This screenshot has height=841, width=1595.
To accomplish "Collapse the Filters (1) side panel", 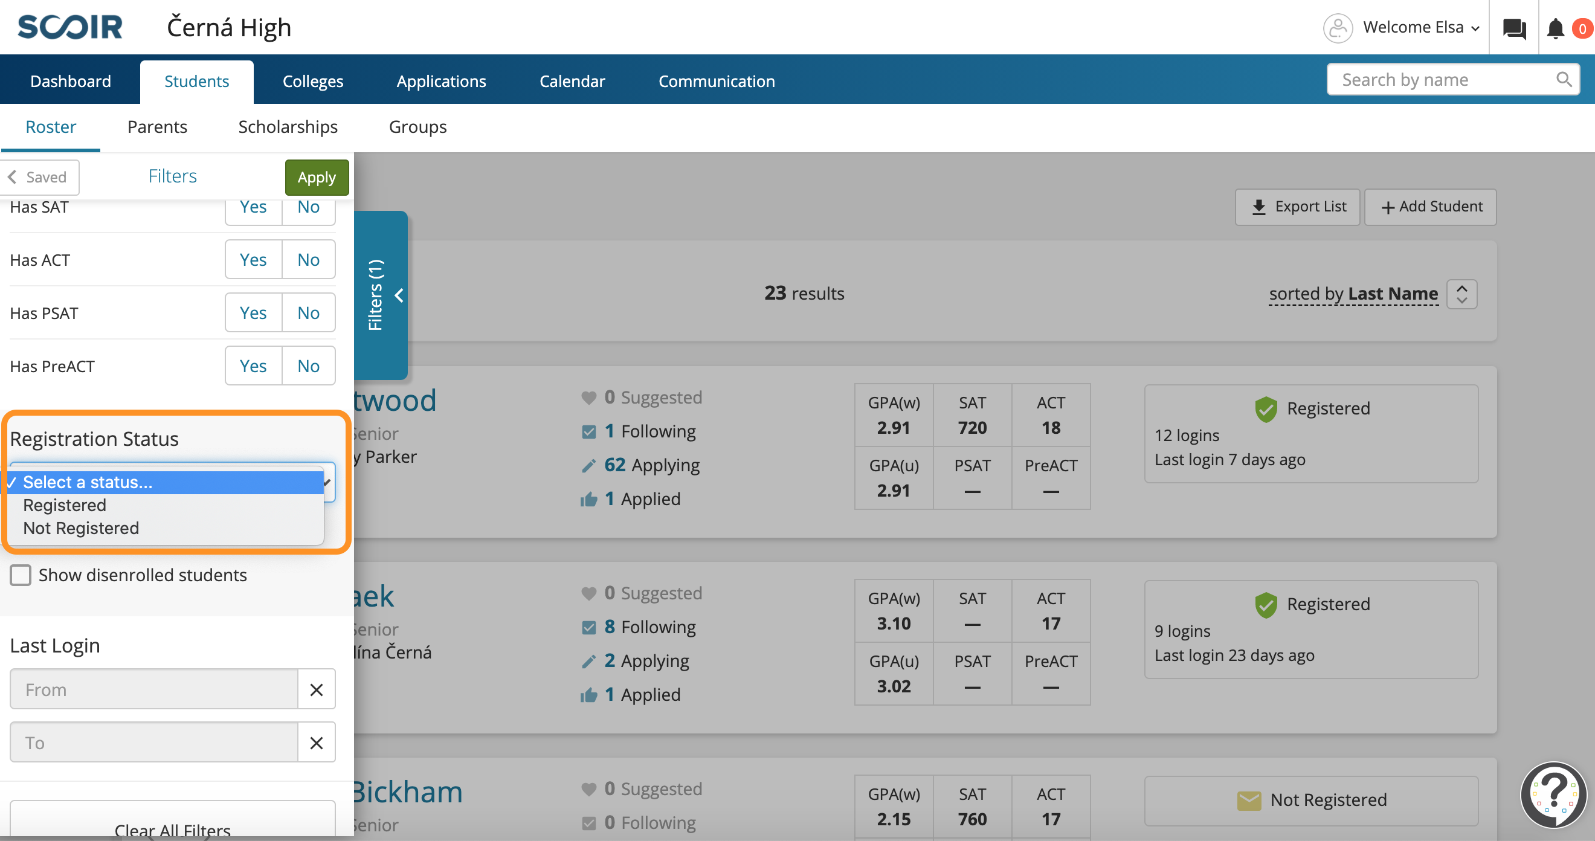I will pyautogui.click(x=381, y=295).
